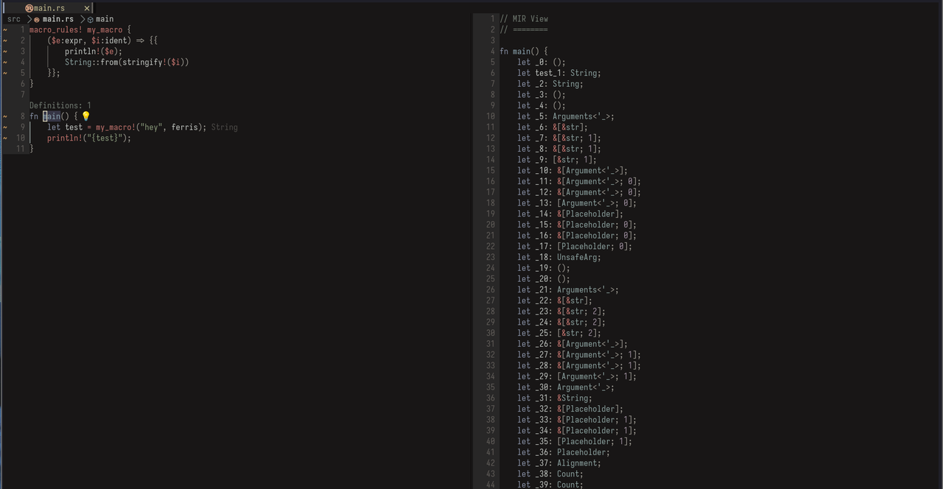Click the Ferris crab icon on the main.rs tab
The image size is (943, 489).
(x=29, y=8)
